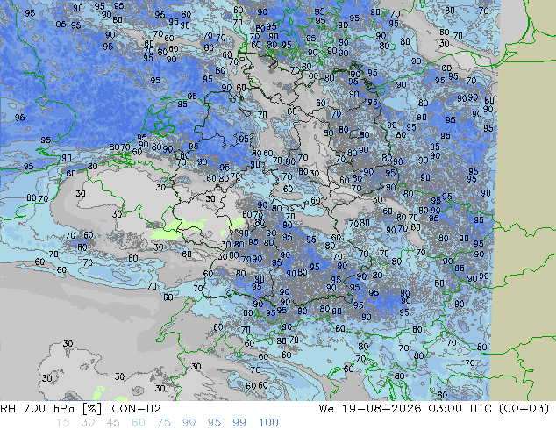Click the 'RH 700 hPa [%] ICON-D2' title text

point(81,409)
